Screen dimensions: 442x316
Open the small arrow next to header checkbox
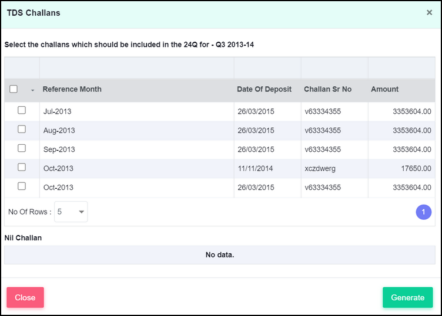33,90
